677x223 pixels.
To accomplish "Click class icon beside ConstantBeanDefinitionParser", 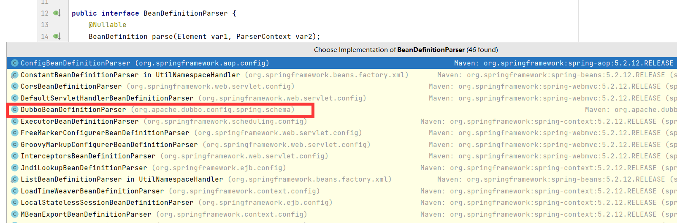I will 14,75.
